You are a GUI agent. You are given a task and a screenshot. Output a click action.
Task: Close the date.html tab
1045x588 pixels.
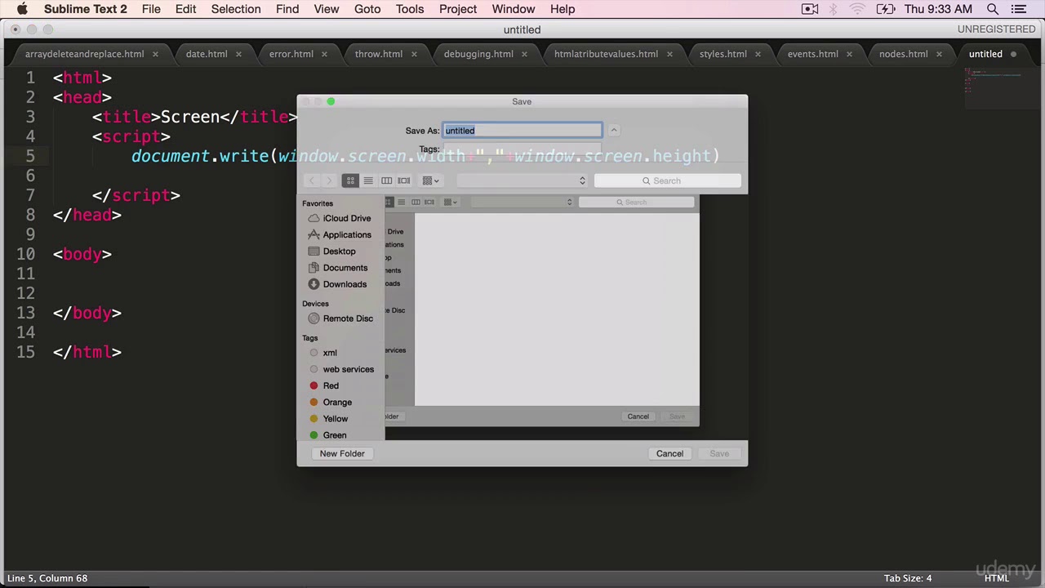pyautogui.click(x=238, y=54)
